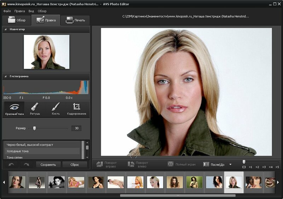The image size is (283, 199).
Task: Select the Кадрирование crop tool
Action: (76, 109)
